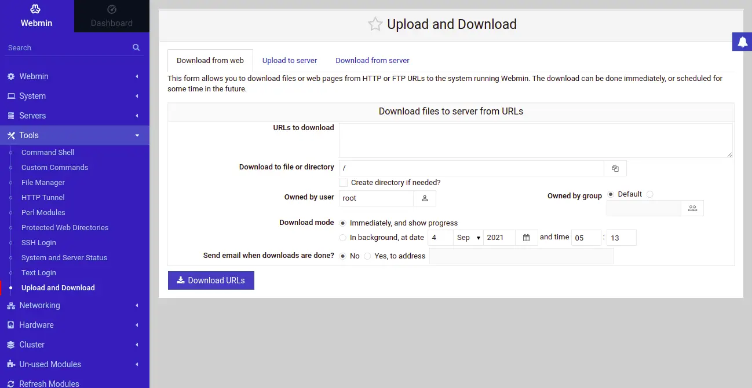Image resolution: width=752 pixels, height=388 pixels.
Task: Click the System laptop icon
Action: (10, 96)
